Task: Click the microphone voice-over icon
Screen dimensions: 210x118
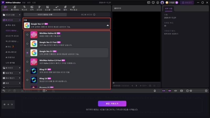Action: pos(155,91)
